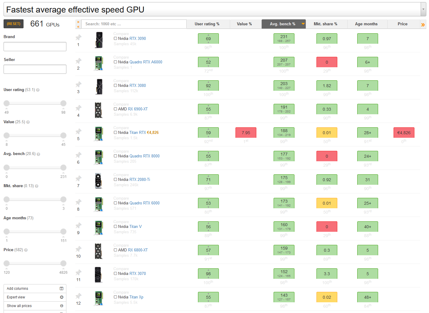Image resolution: width=429 pixels, height=313 pixels.
Task: Click the Titan RTX price cell €4,826
Action: [404, 133]
